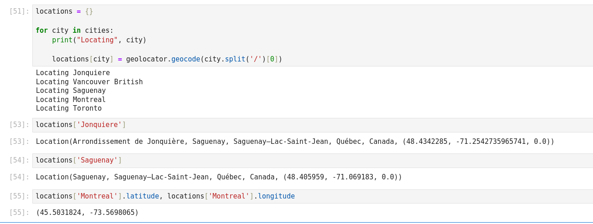This screenshot has height=224, width=593.
Task: Click the geolocator.geocode assignment line
Action: tap(167, 59)
